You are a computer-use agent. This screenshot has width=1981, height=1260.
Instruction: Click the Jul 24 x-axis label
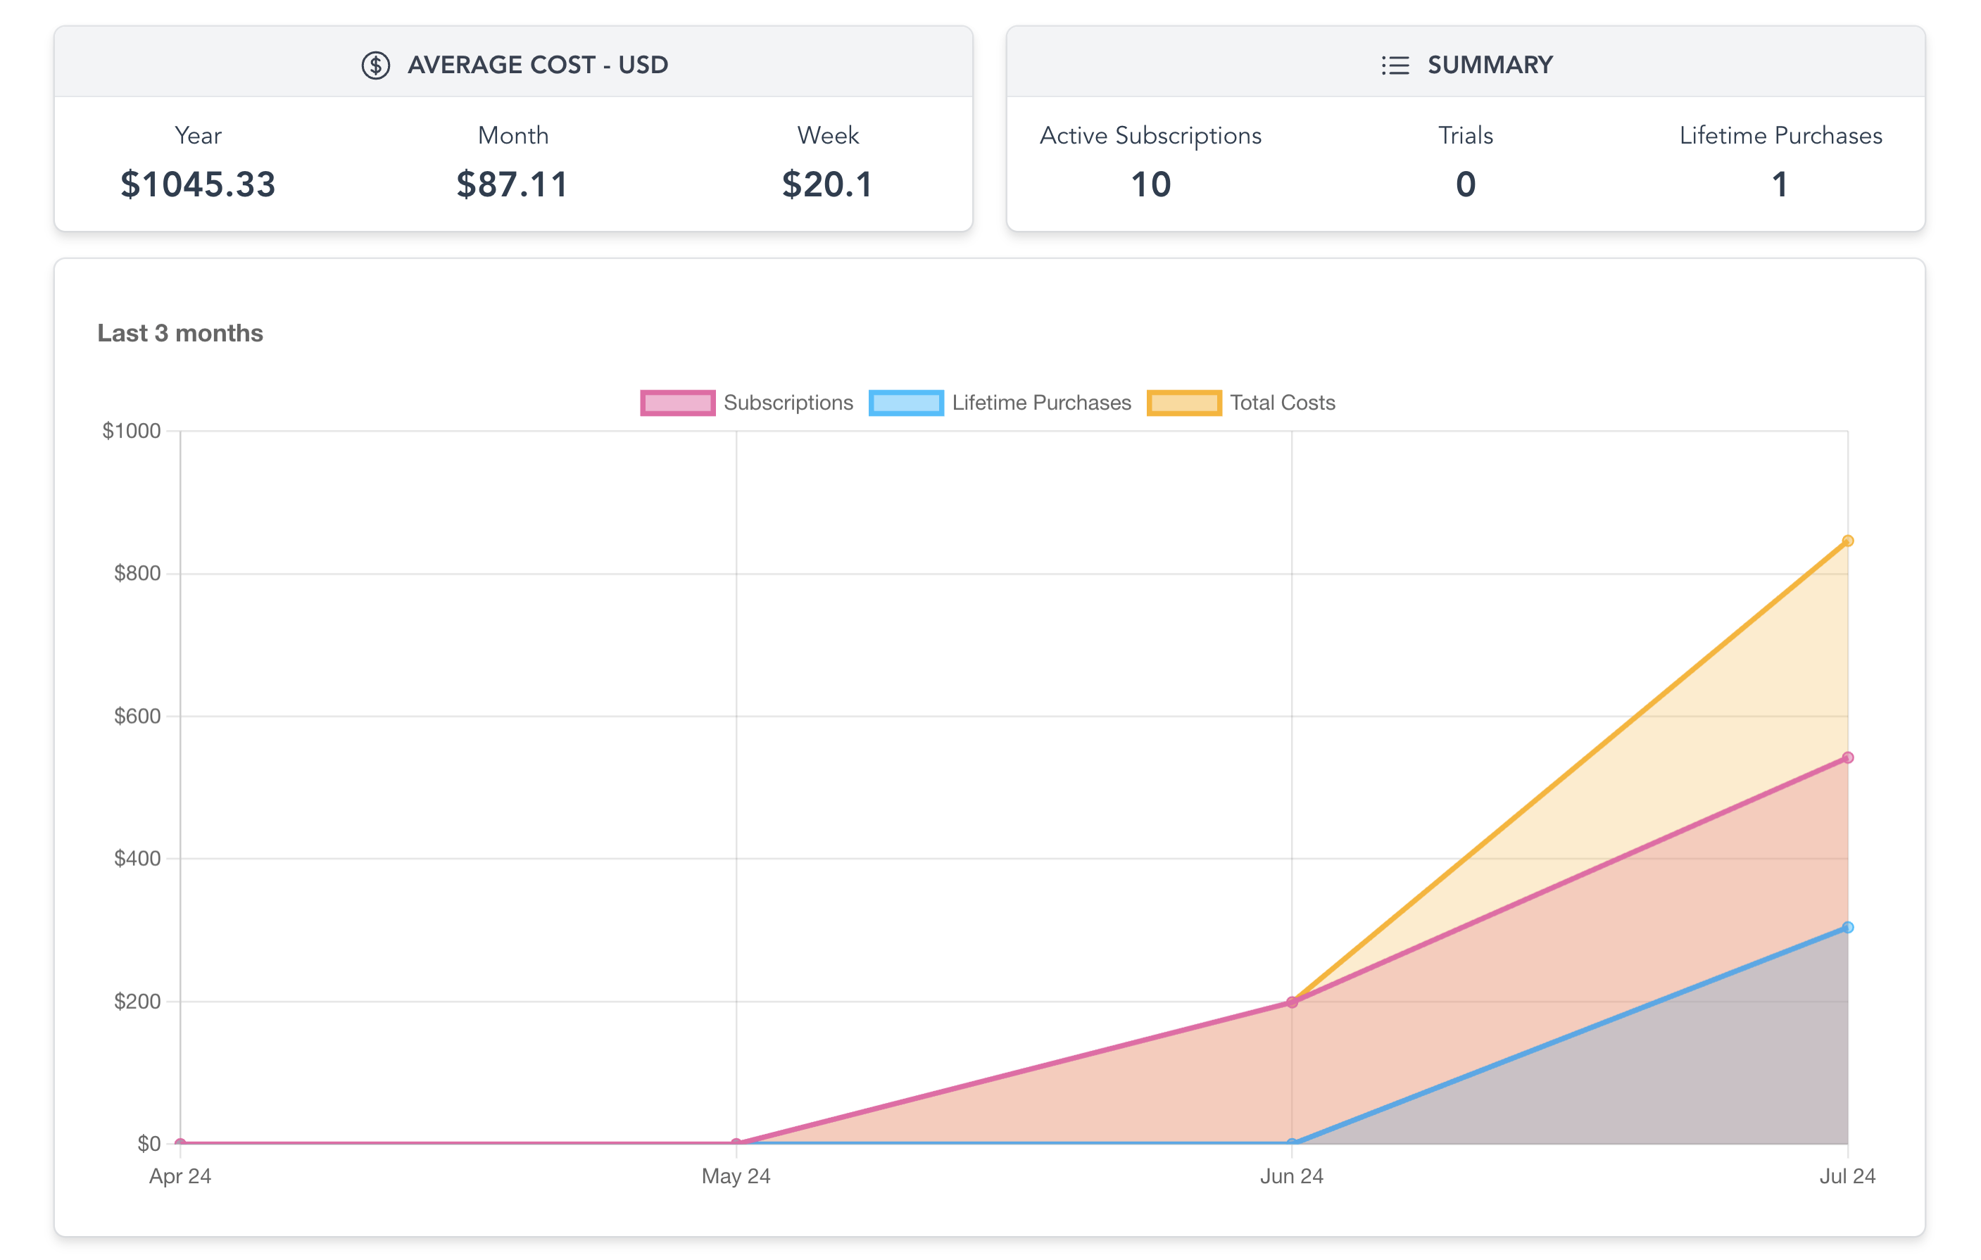[x=1847, y=1176]
